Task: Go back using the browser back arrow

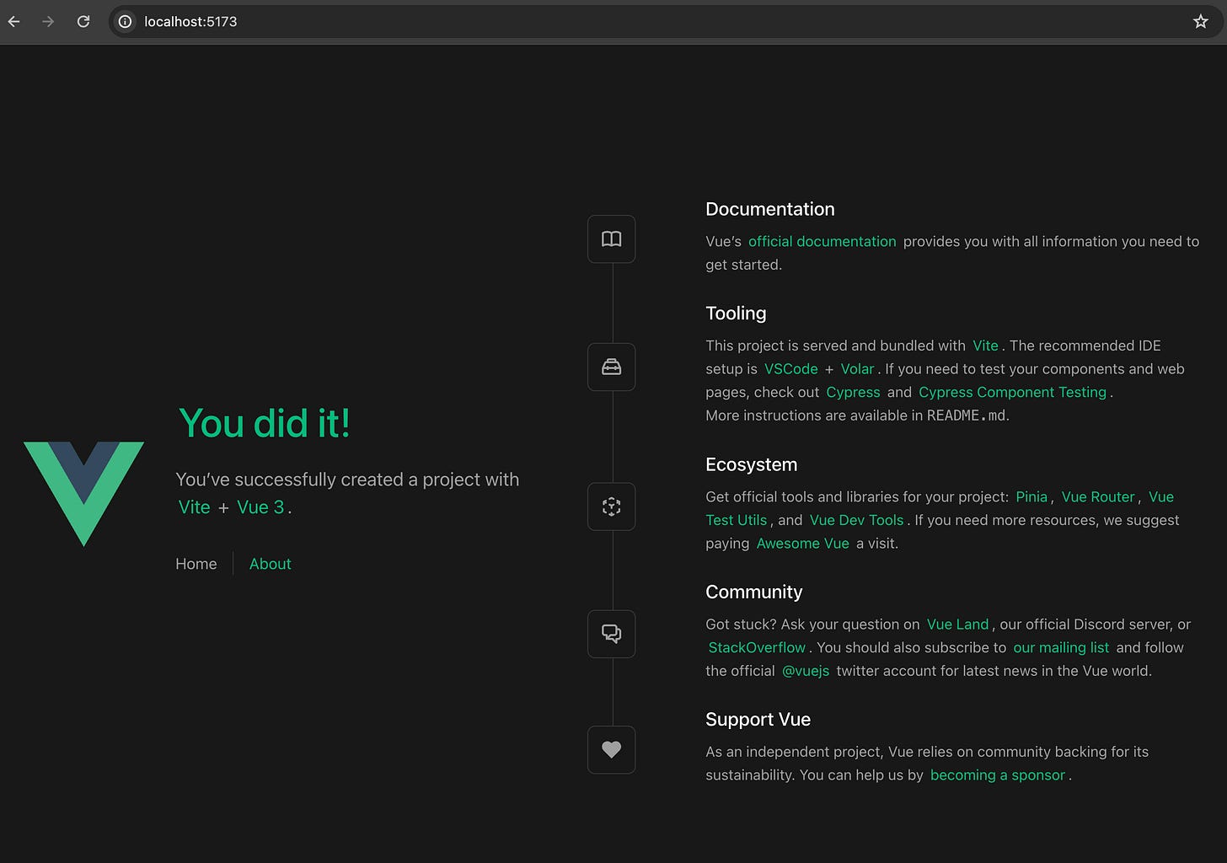Action: click(14, 21)
